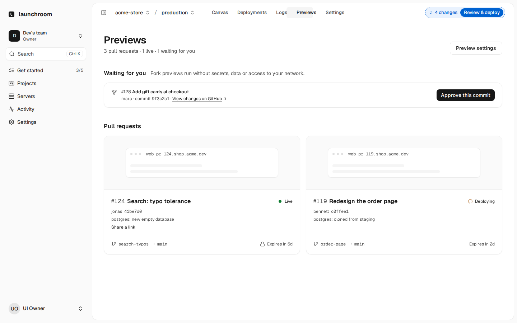Click the lock icon beside Expires in 6d

[262, 244]
